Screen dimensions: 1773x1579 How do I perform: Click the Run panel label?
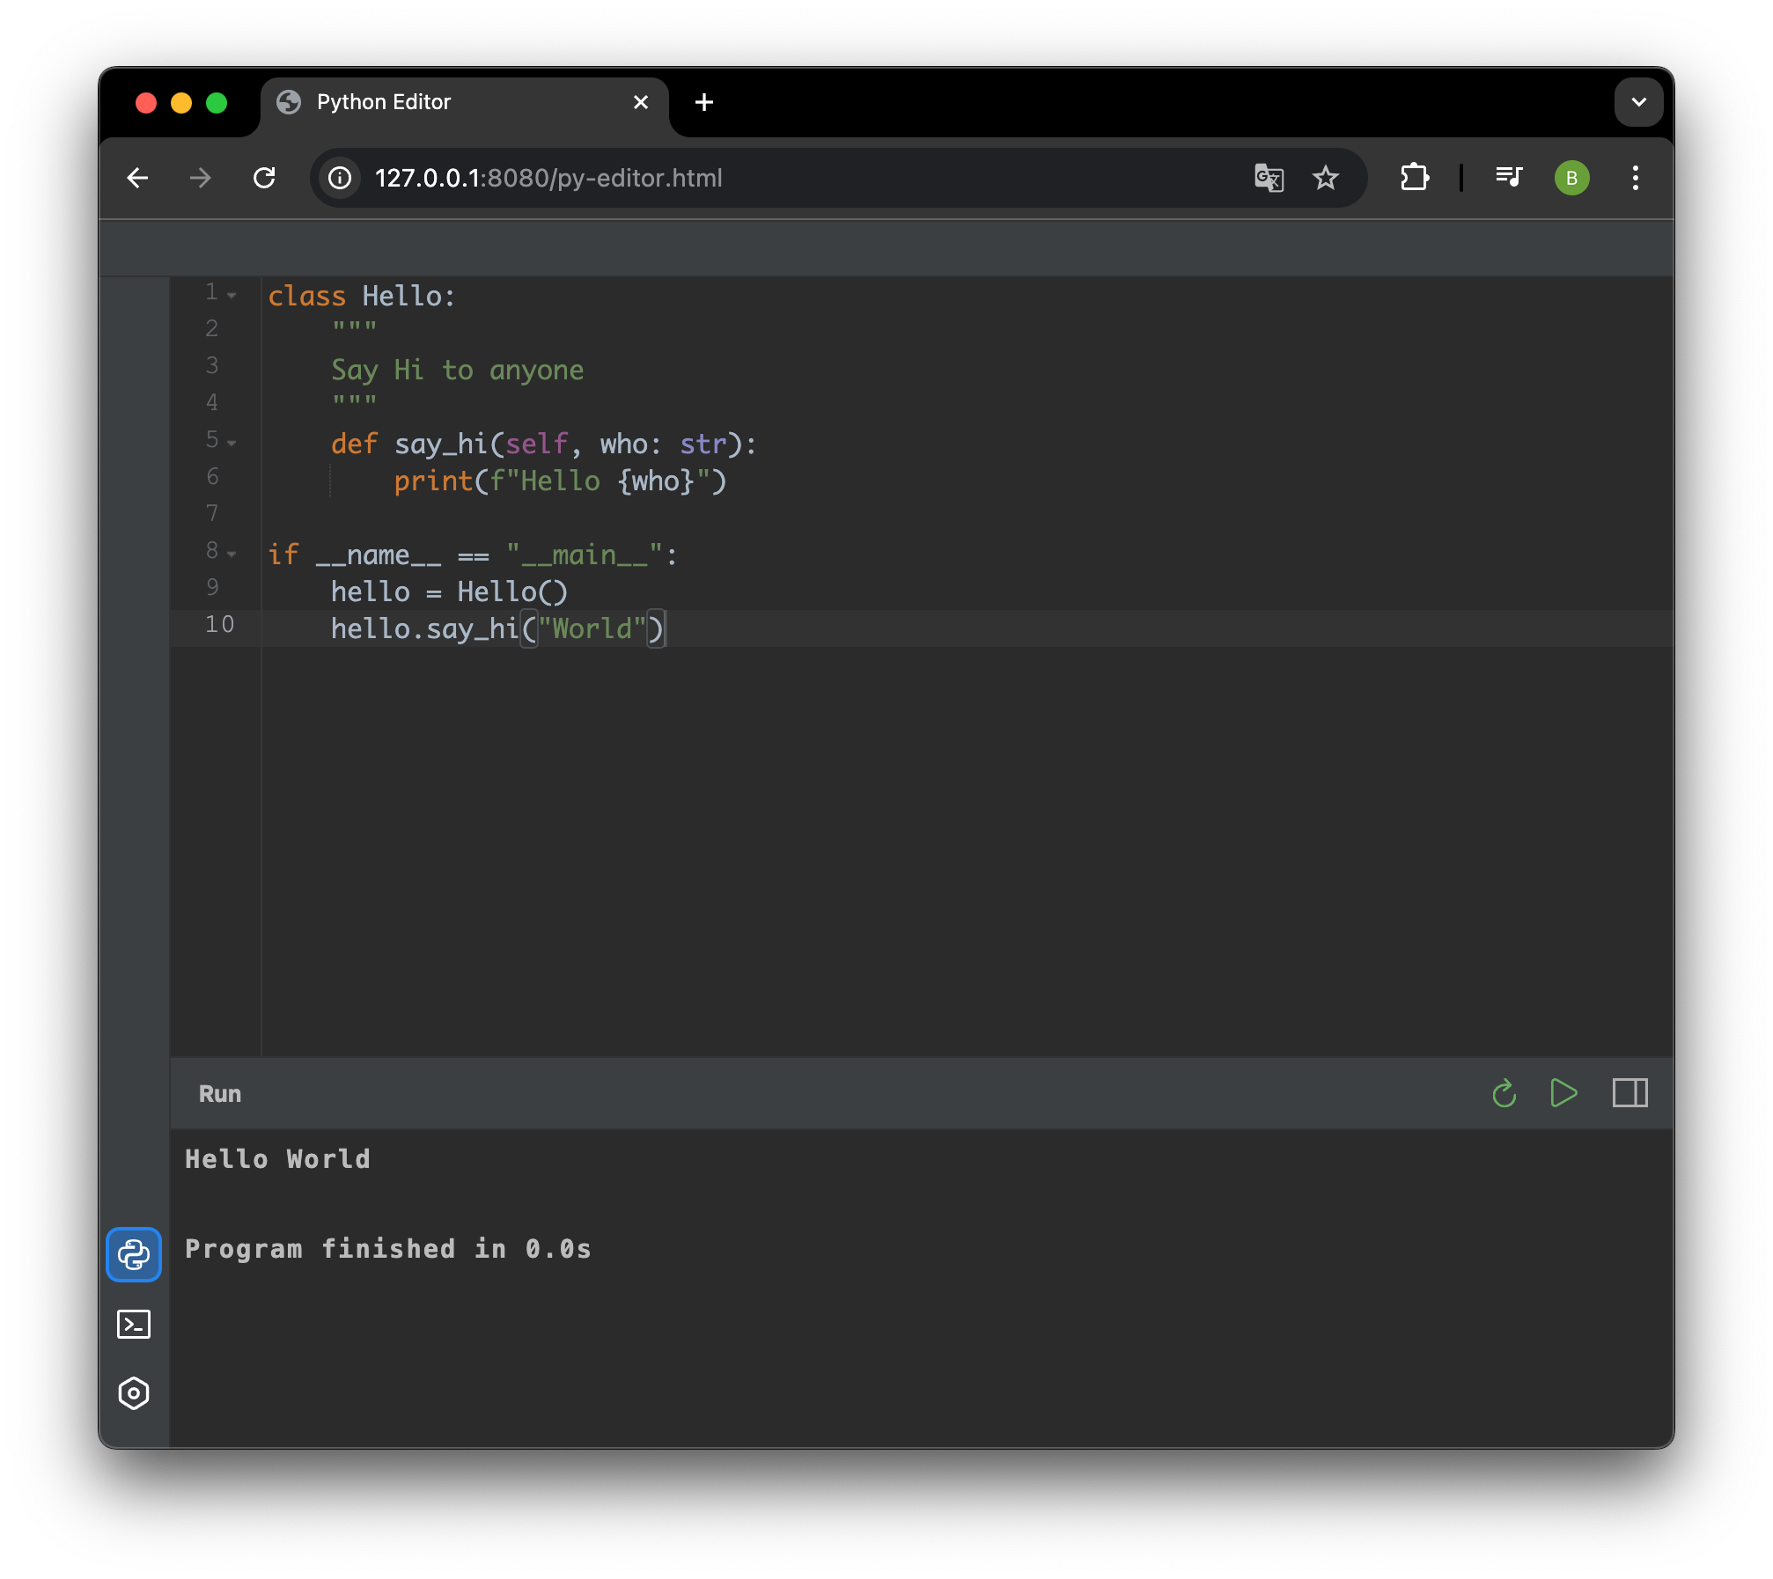coord(220,1094)
